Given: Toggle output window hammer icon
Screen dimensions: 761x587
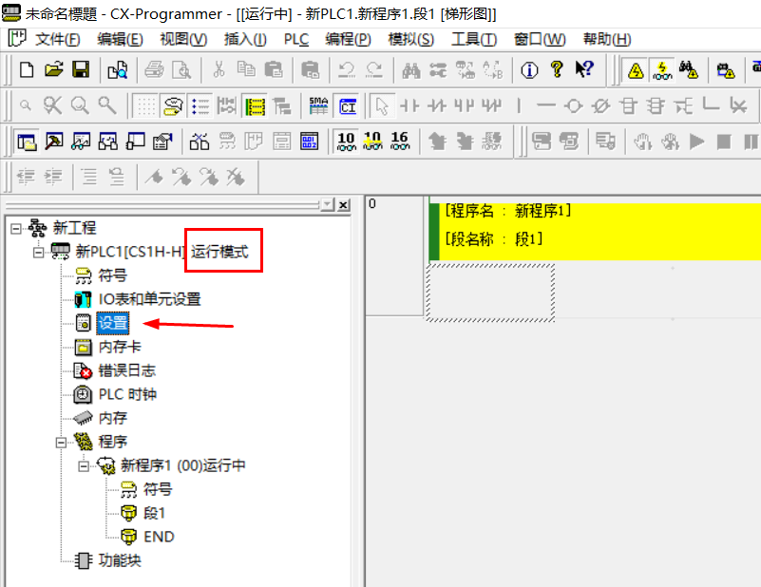Looking at the screenshot, I should tap(53, 142).
